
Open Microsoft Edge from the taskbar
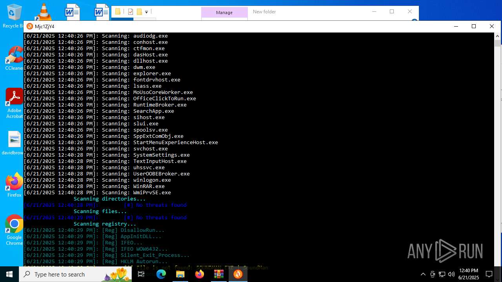pos(161,274)
